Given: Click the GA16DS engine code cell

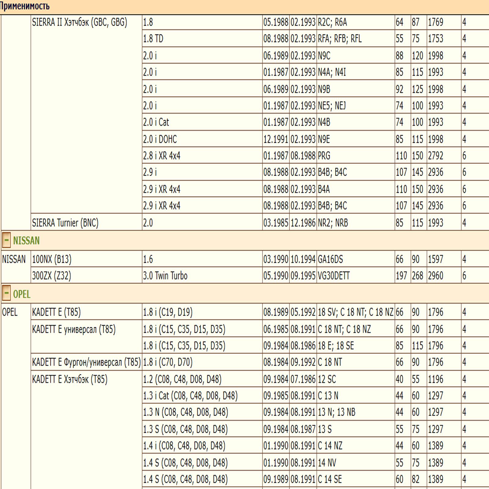Looking at the screenshot, I should pos(330,259).
